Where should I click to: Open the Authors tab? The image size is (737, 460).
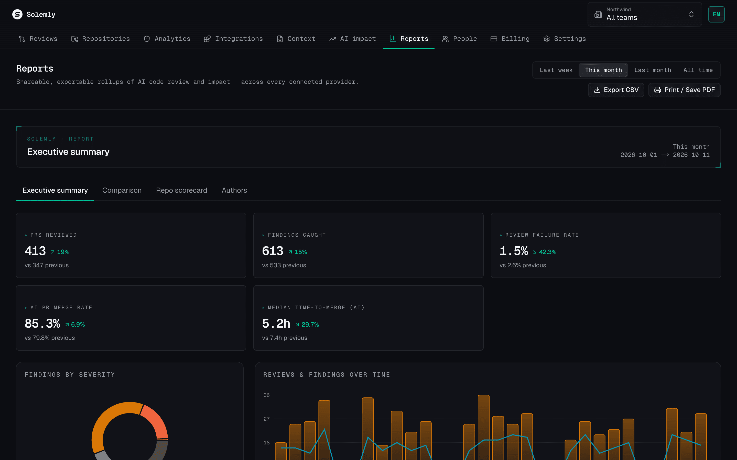pyautogui.click(x=234, y=190)
